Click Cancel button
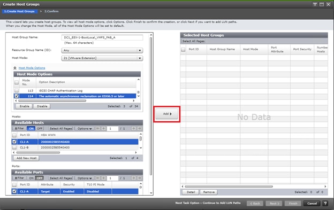Screen dimensions: 334x210 tap(312, 204)
